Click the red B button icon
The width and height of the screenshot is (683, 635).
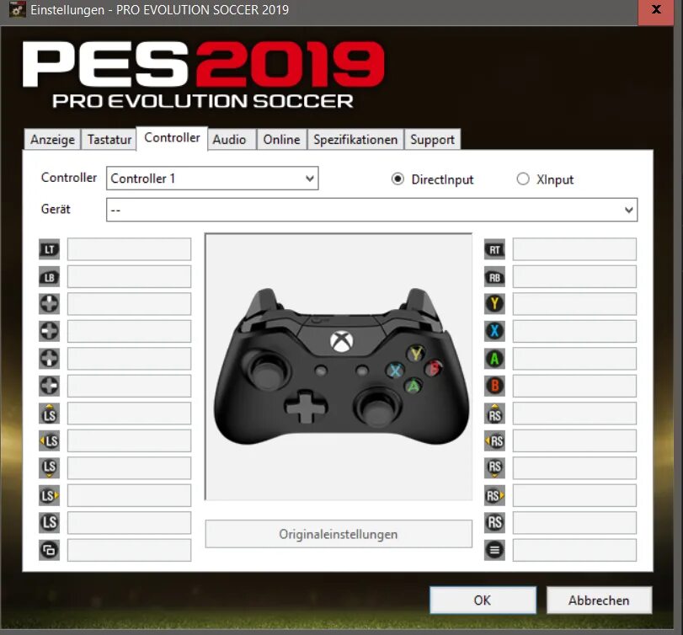pyautogui.click(x=494, y=386)
